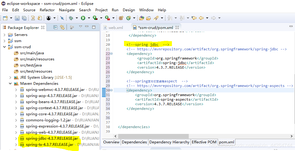Click the spring-aspects artifactId text
This screenshot has width=295, height=151.
[175, 99]
